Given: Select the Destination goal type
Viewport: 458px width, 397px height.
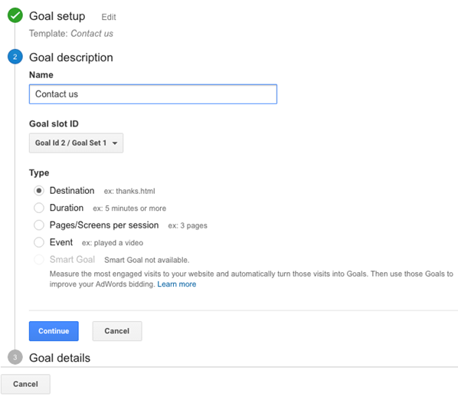Looking at the screenshot, I should tap(39, 191).
